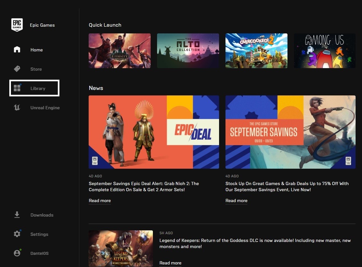
Task: Open the DantelOS profile icon
Action: tap(17, 253)
